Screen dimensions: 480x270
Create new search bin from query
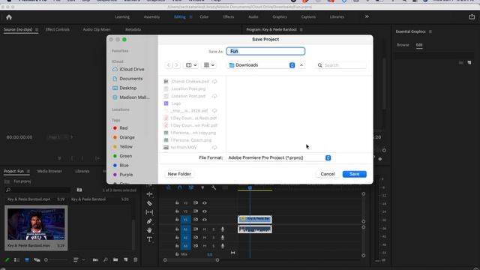[79, 190]
